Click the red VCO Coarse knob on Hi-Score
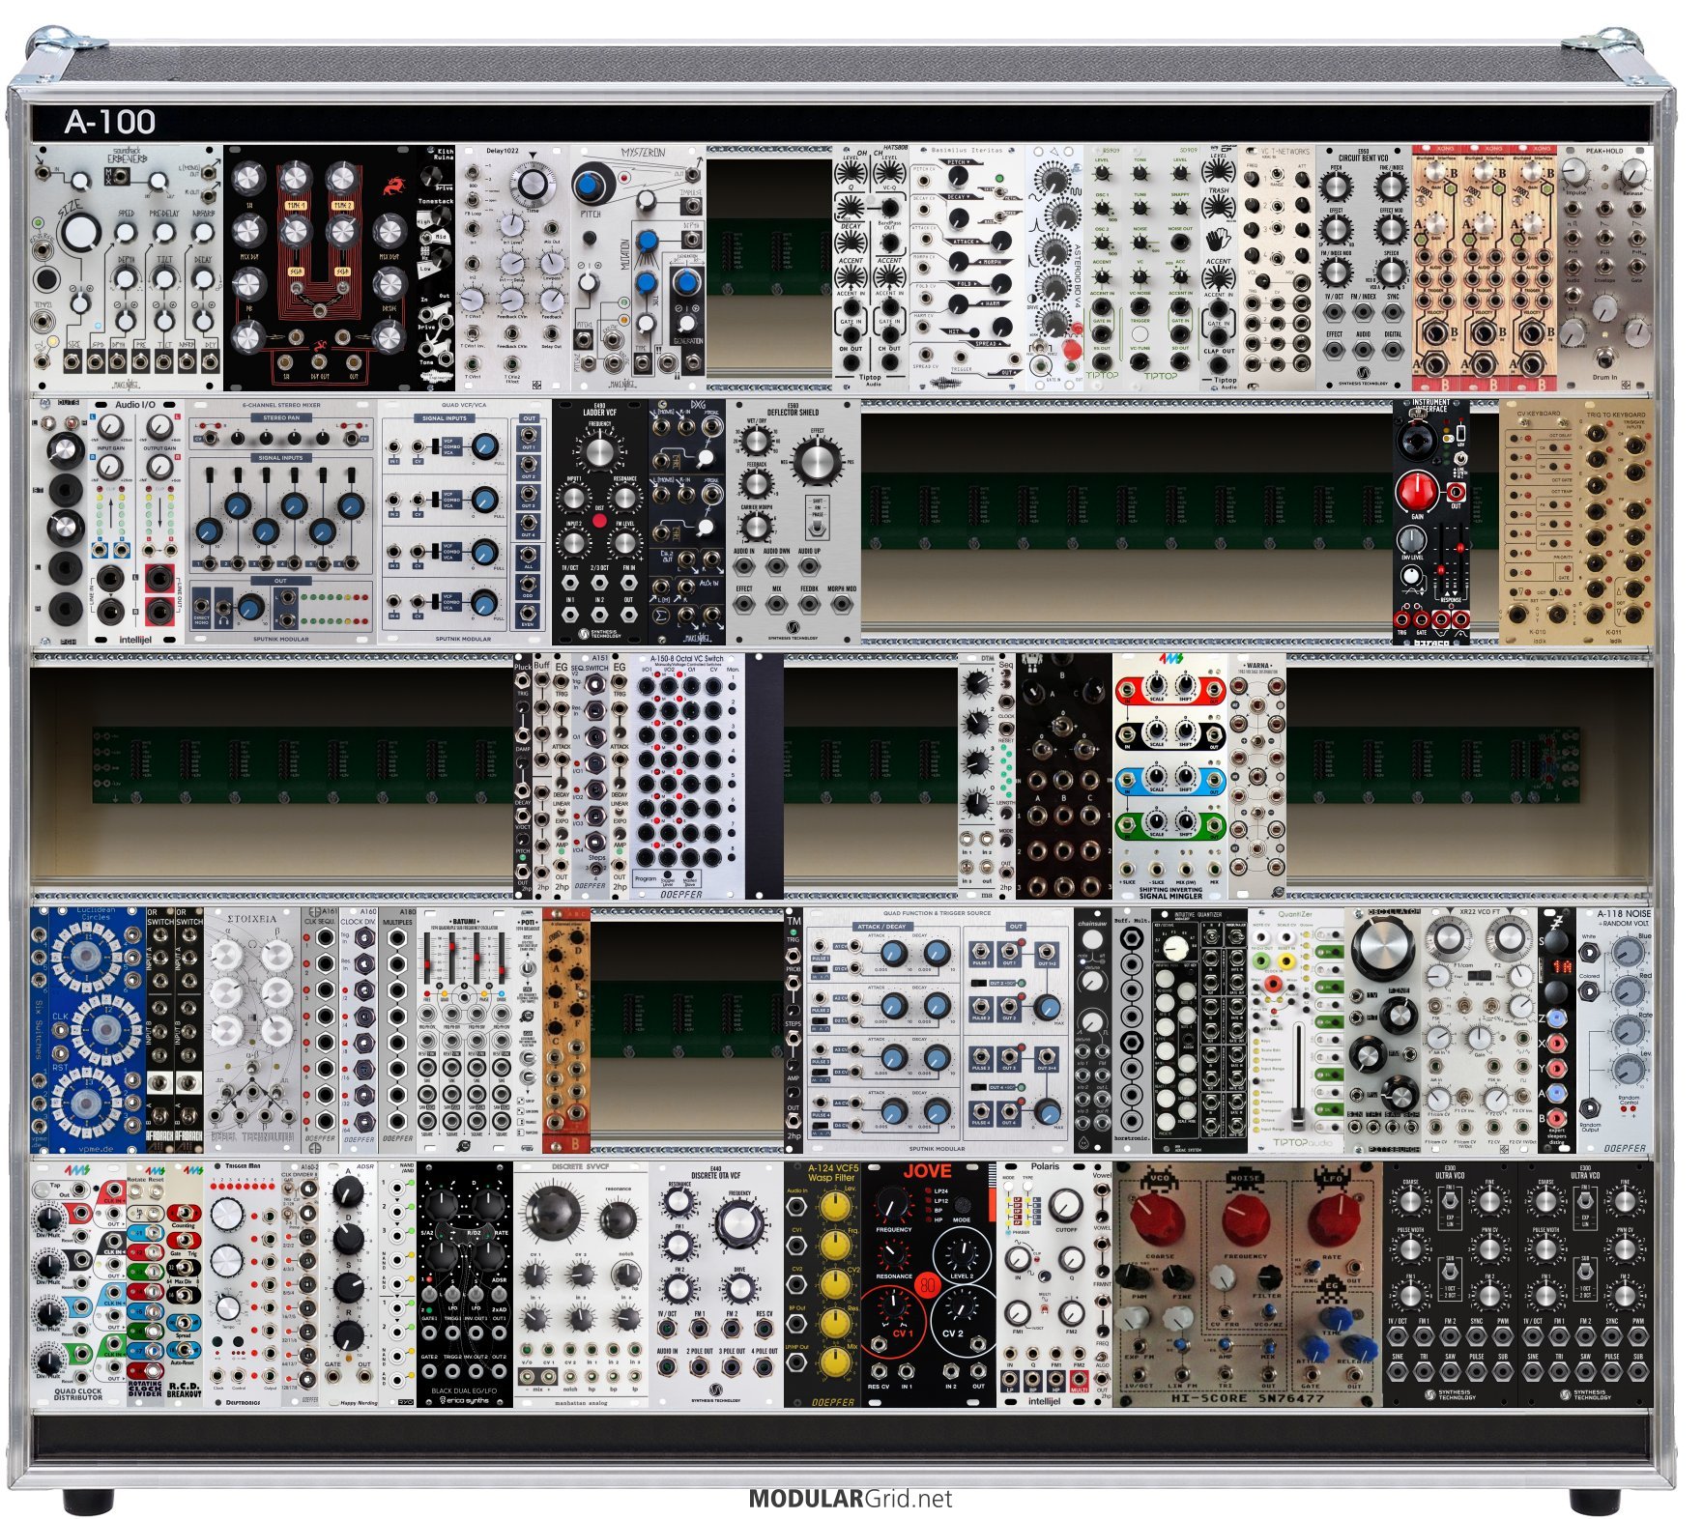Screen dimensions: 1703x1519 click(1159, 1219)
